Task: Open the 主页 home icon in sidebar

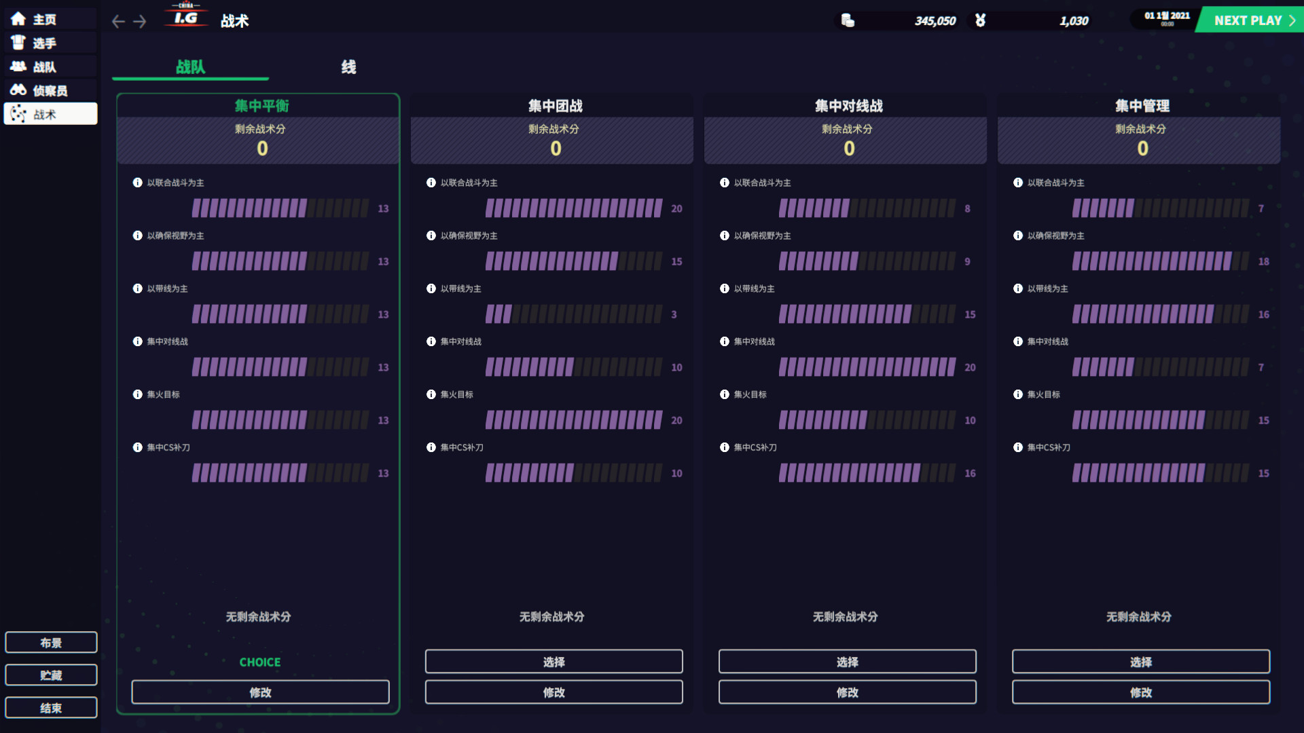Action: pyautogui.click(x=18, y=19)
